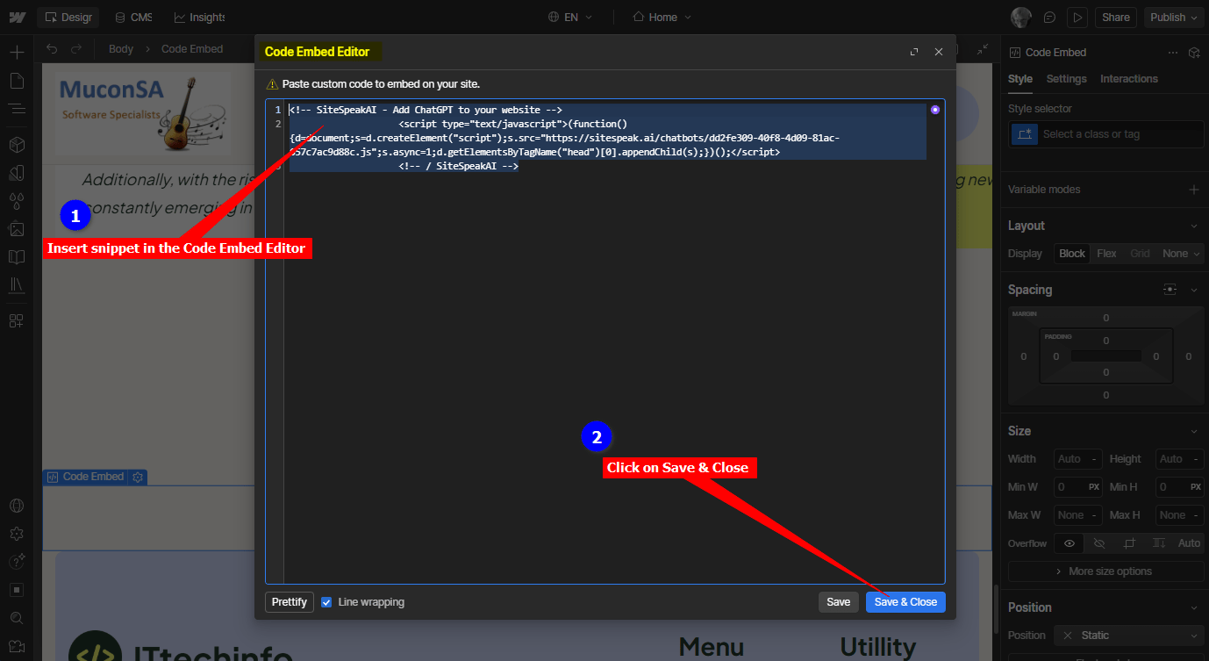
Task: Open the search magnifier icon in sidebar
Action: click(x=17, y=618)
